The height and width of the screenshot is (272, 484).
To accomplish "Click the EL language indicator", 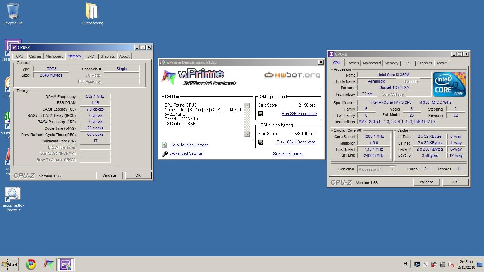I will coord(406,264).
